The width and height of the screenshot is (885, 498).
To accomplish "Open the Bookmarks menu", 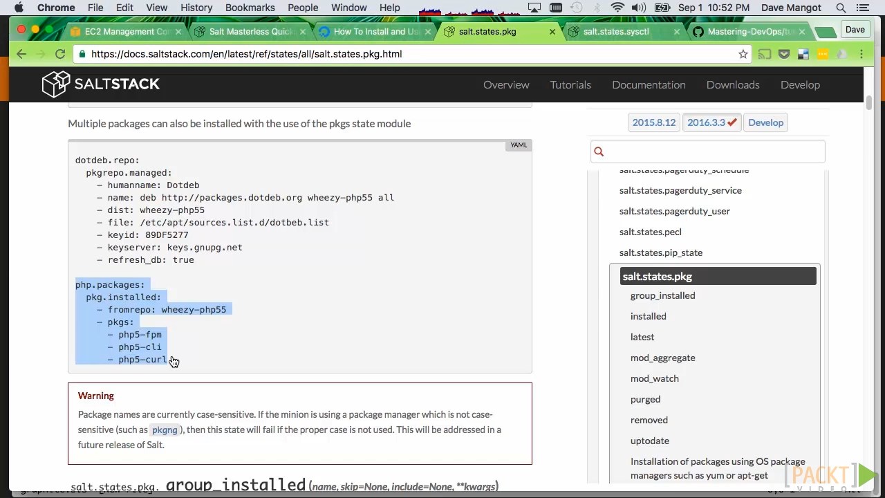I will click(250, 8).
